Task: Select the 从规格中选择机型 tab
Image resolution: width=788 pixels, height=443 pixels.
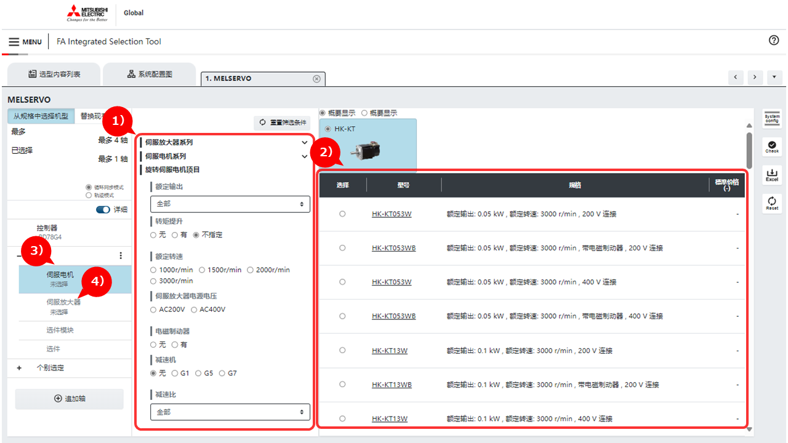Action: coord(41,116)
